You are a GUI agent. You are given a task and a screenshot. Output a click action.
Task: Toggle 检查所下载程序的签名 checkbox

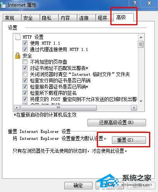coord(25,93)
